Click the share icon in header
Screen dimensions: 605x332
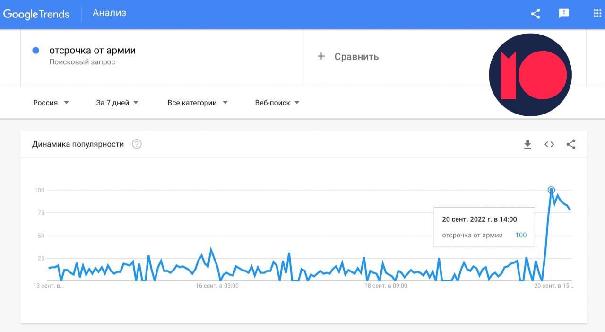tap(536, 14)
